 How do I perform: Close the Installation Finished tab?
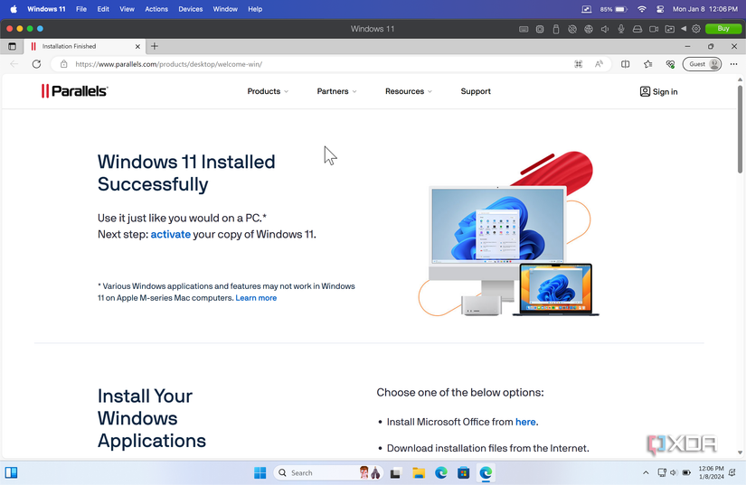(137, 47)
